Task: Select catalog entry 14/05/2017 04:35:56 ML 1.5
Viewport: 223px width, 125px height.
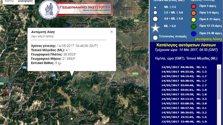Action: click(184, 72)
